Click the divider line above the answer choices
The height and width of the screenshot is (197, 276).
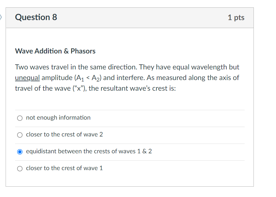click(x=130, y=109)
